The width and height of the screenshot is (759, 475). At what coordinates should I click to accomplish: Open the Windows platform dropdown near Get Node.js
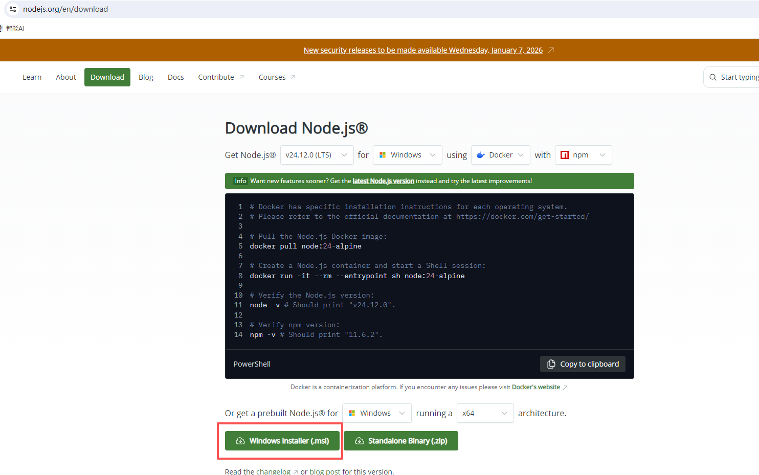(407, 155)
